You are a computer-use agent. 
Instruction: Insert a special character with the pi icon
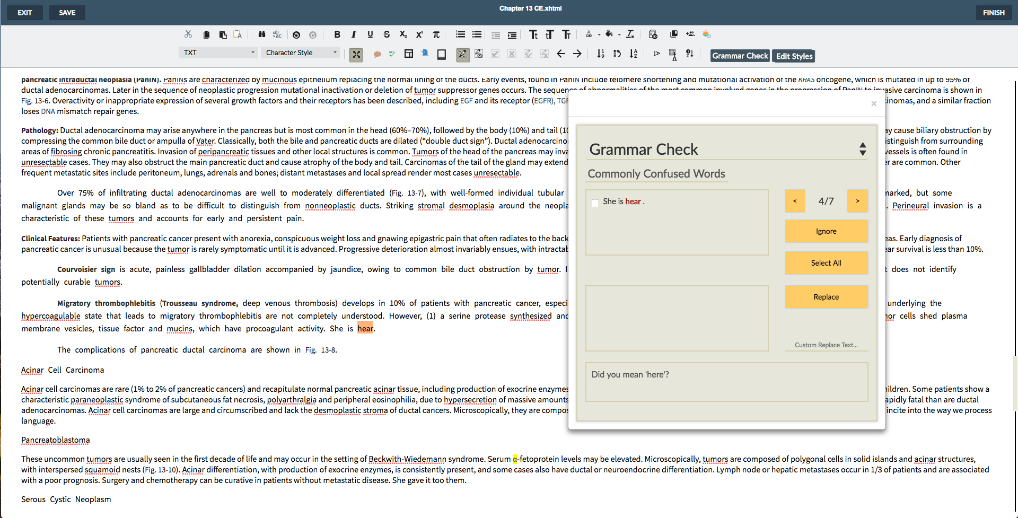[x=436, y=34]
